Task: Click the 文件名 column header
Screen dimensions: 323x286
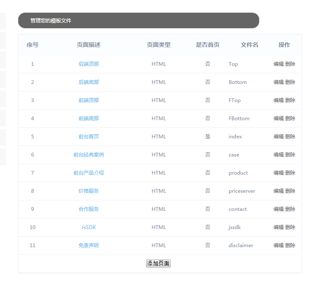Action: click(x=250, y=45)
